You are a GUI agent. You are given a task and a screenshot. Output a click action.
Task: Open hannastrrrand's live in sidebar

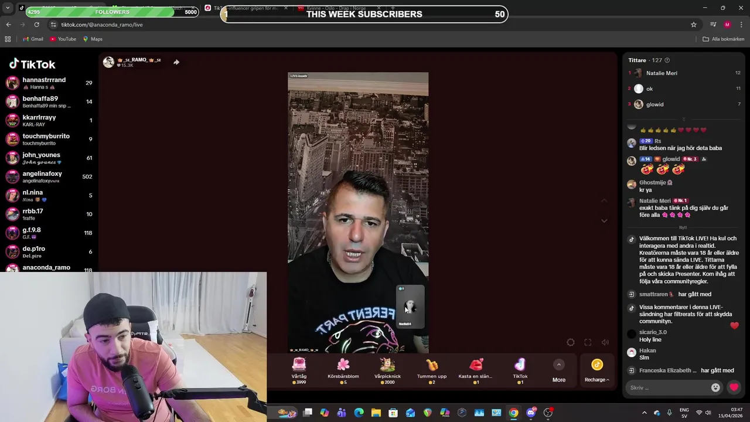[x=49, y=83]
